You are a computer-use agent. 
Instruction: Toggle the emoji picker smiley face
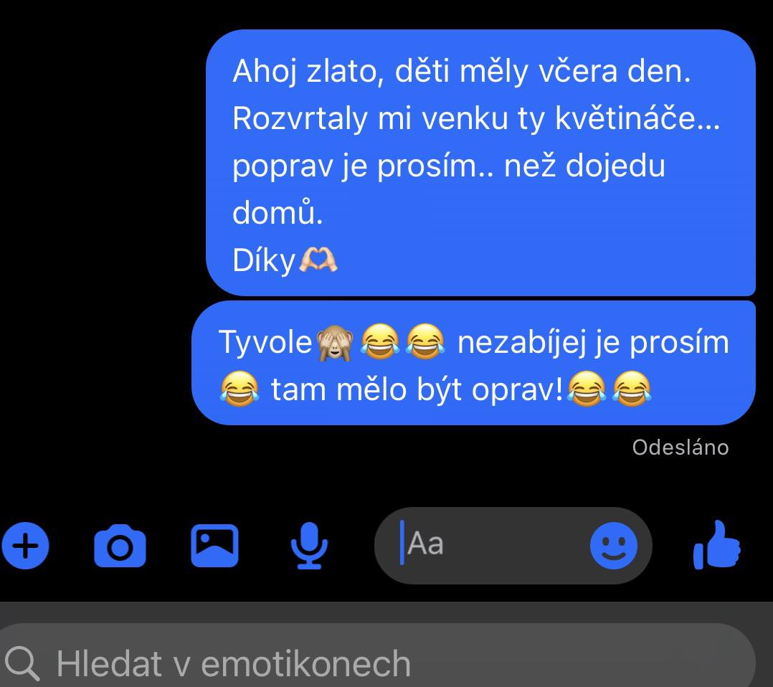(614, 546)
